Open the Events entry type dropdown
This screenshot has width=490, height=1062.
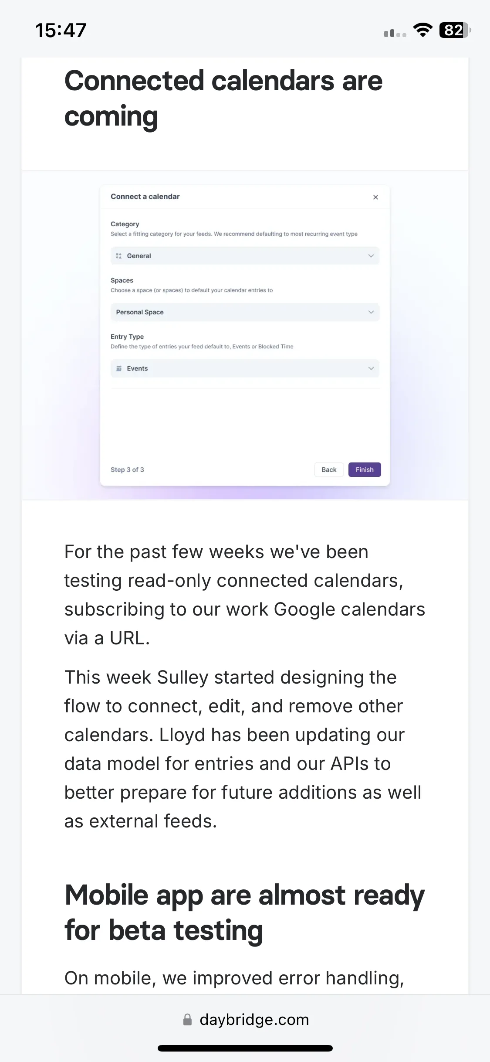click(245, 368)
